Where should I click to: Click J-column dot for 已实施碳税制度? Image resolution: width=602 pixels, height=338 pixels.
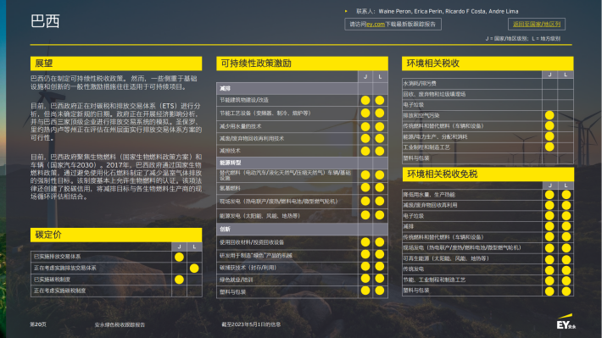179,280
